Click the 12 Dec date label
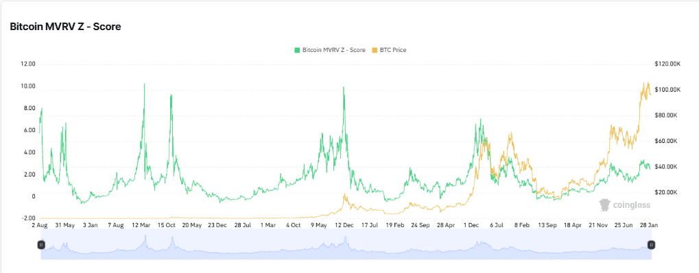699x273 pixels. pos(344,225)
